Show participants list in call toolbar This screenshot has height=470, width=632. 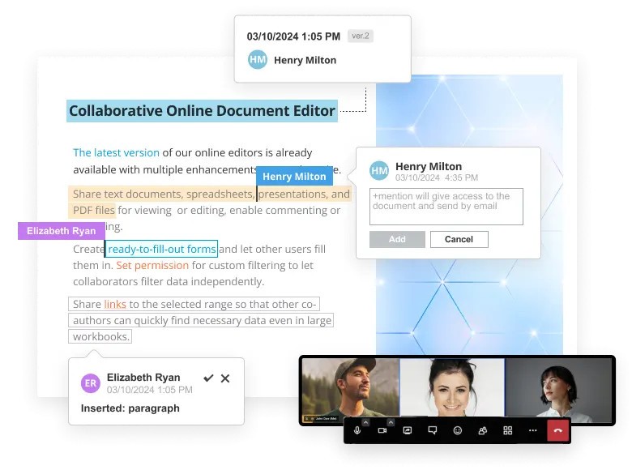tap(483, 430)
